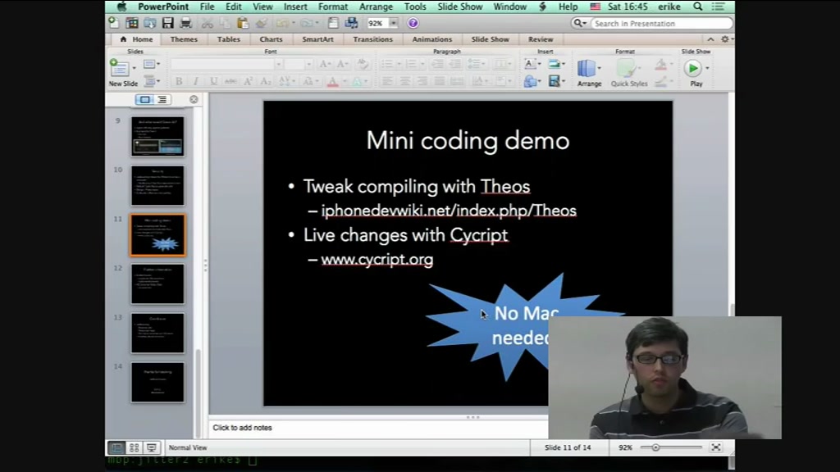
Task: Toggle Italic formatting
Action: [195, 81]
